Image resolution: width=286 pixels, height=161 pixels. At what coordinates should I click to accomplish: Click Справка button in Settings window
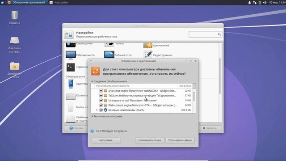pyautogui.click(x=76, y=128)
